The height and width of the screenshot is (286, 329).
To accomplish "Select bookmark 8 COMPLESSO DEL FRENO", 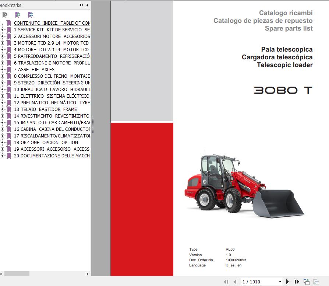I will (52, 76).
